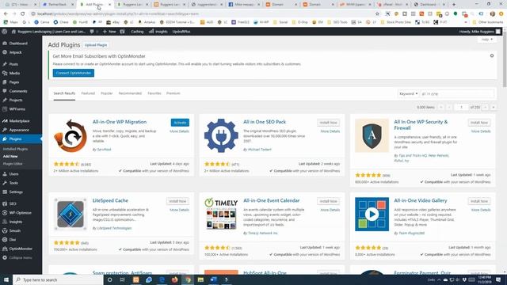Open Appearance sidebar item
Viewport: 507px width, 285px height.
point(19,130)
